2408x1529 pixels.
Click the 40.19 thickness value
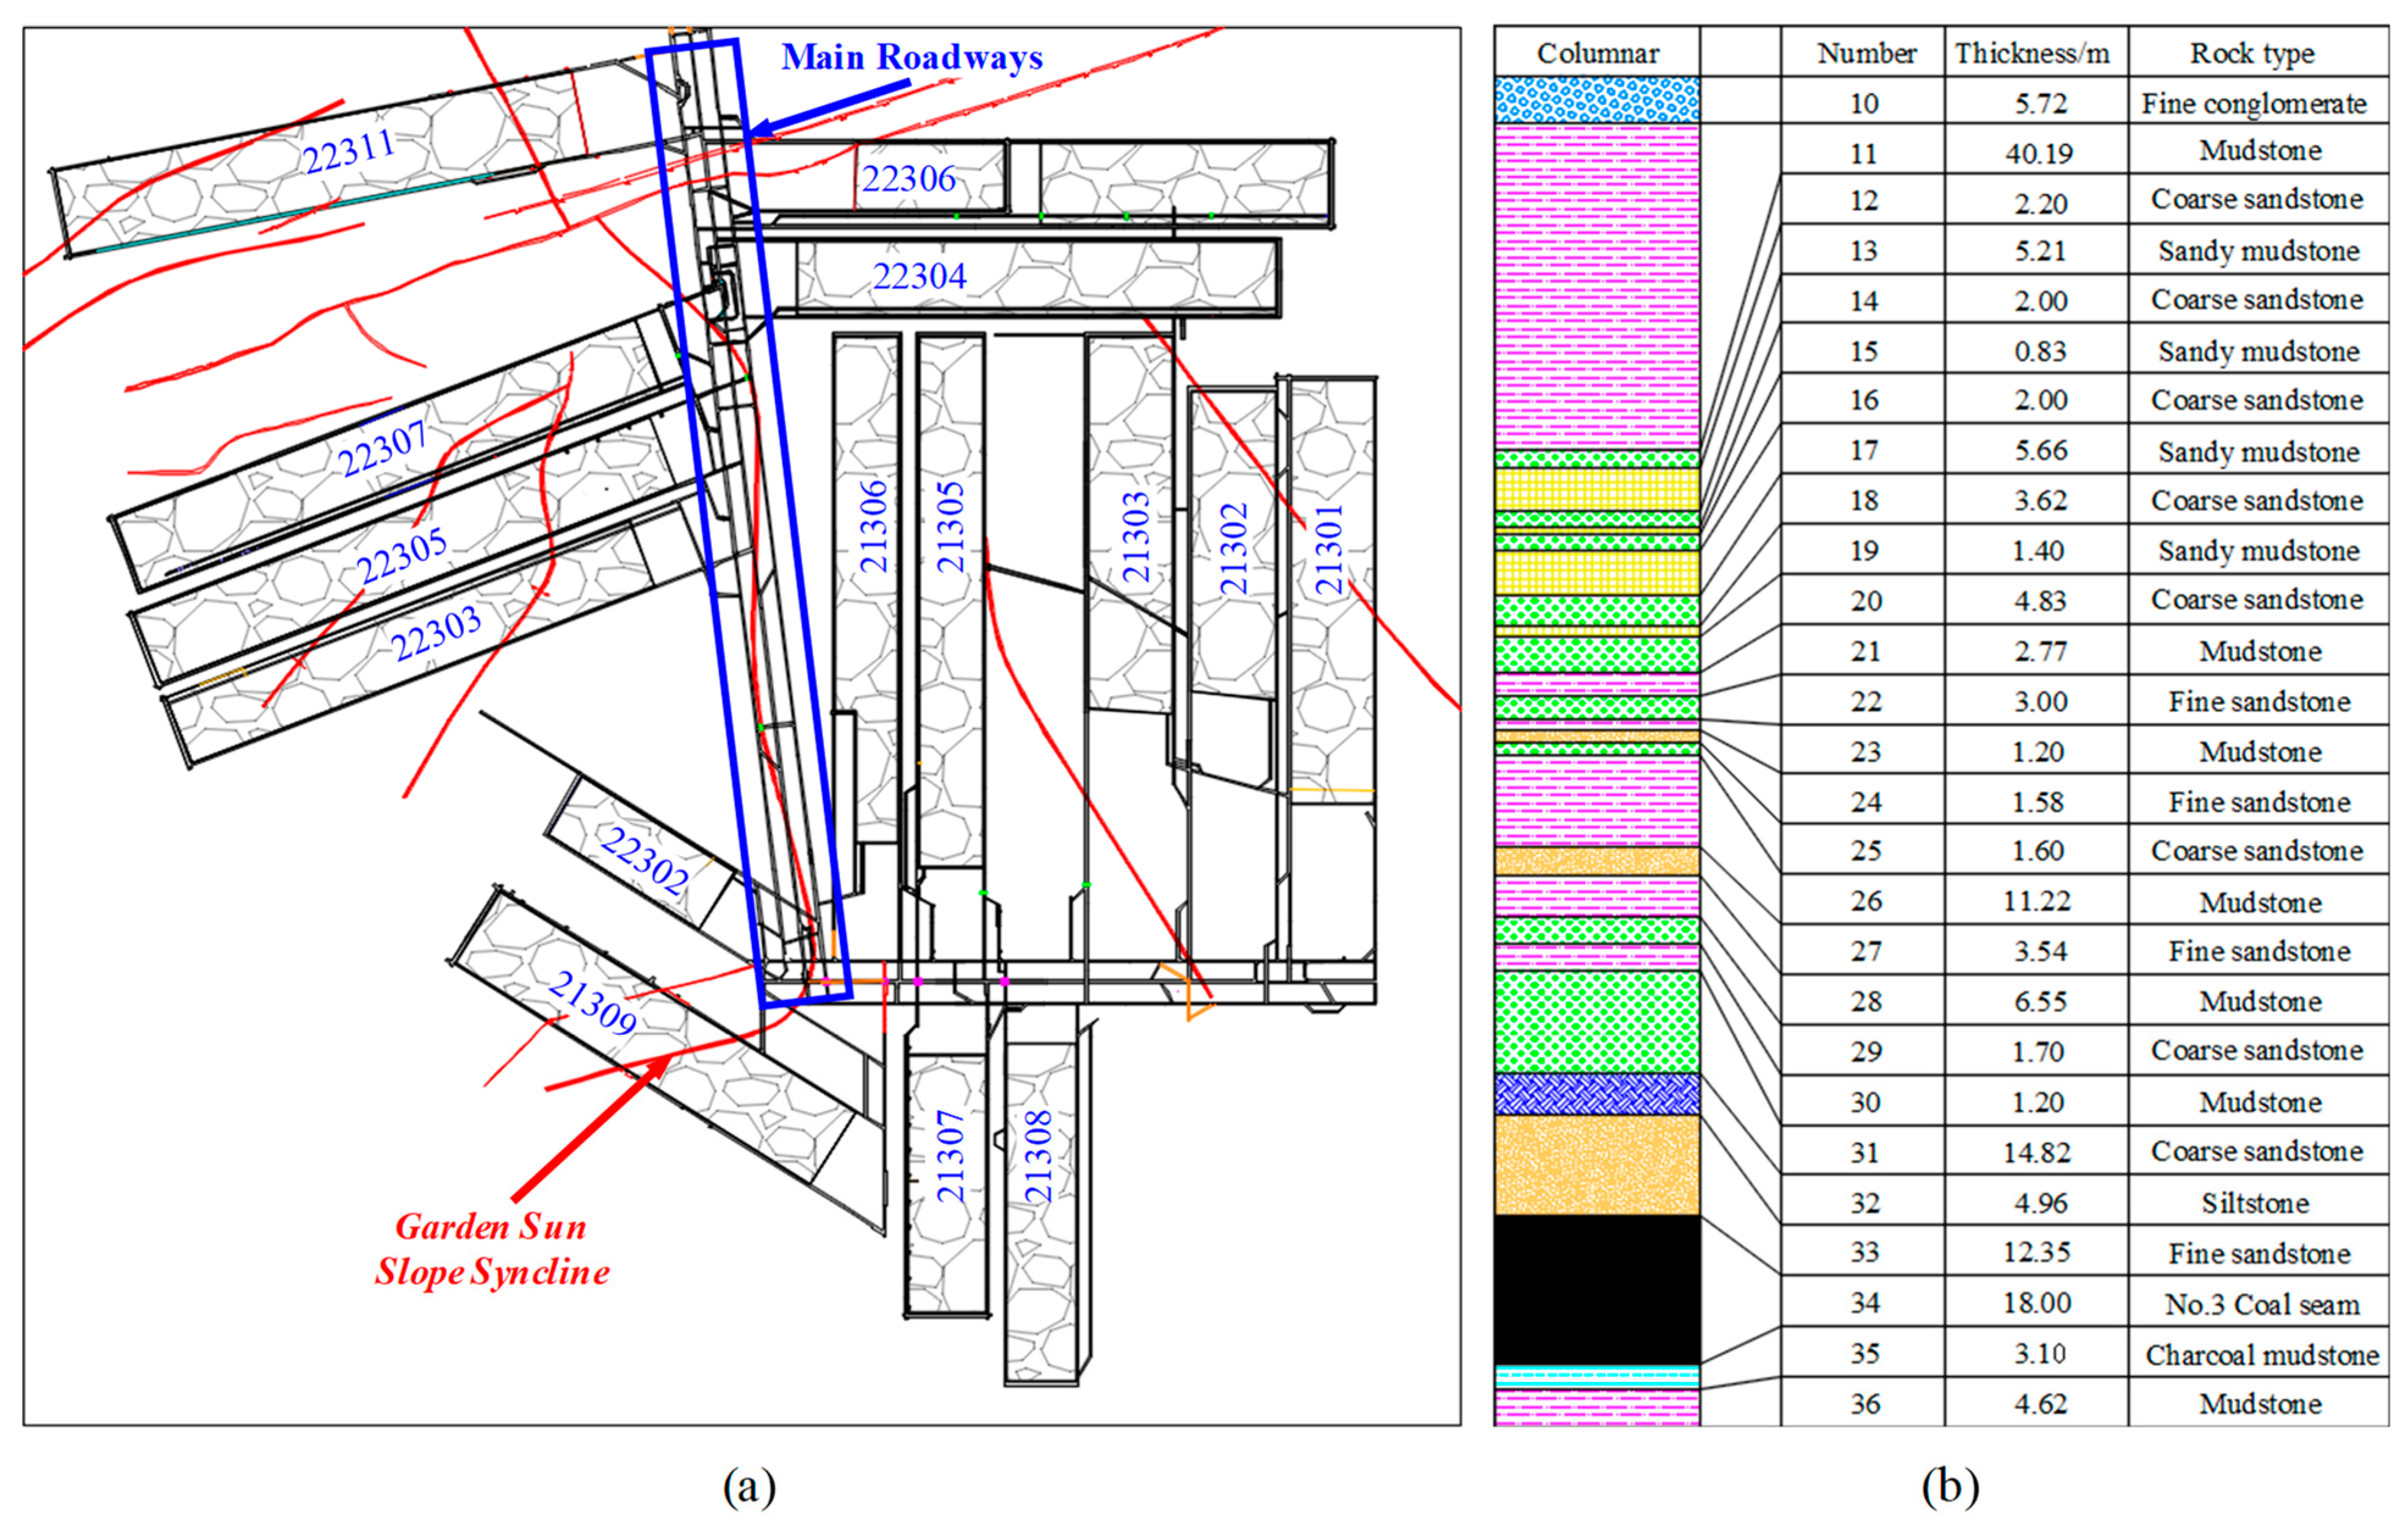coord(2039,153)
